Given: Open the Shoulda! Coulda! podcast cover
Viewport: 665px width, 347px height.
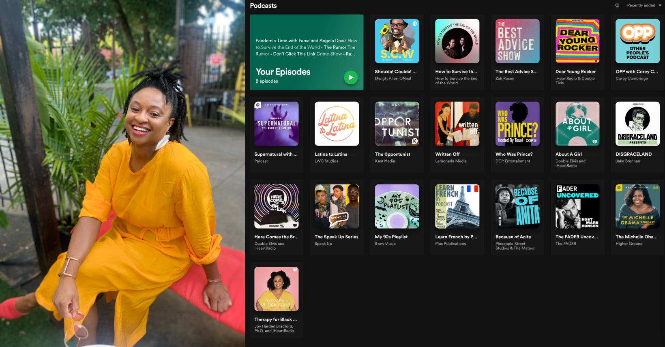Looking at the screenshot, I should click(397, 41).
